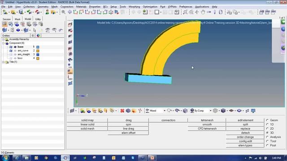Click the solid blue cube icon left of By Comp
Image resolution: width=287 pixels, height=161 pixels.
[x=185, y=110]
